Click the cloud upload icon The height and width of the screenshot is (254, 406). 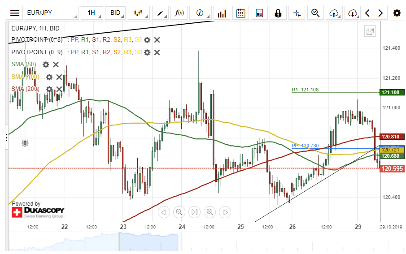click(334, 13)
